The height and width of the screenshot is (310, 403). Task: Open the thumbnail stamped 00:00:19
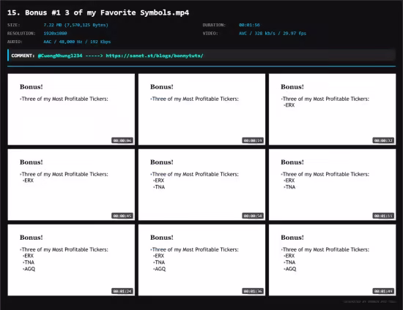(202, 109)
